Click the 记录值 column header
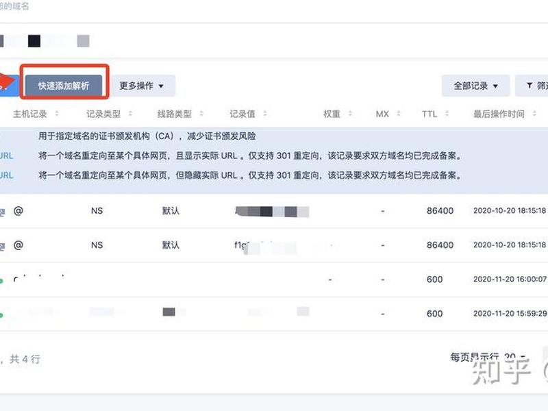 pyautogui.click(x=242, y=114)
